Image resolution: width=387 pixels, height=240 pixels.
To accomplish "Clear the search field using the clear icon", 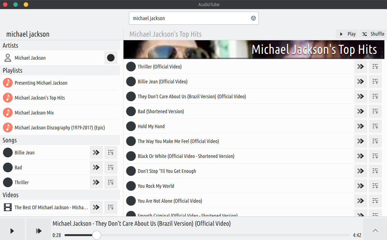I will tap(253, 18).
